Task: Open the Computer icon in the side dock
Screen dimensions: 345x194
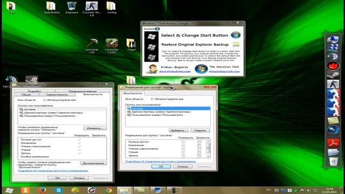Action: click(333, 40)
